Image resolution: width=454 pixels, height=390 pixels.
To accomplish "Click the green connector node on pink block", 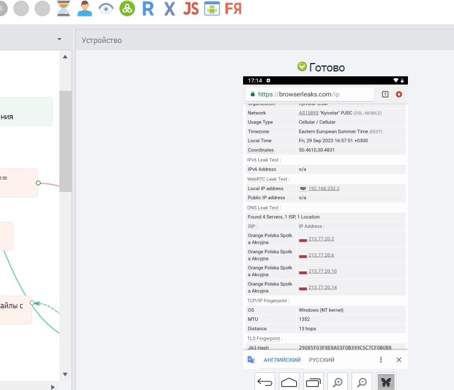I will [38, 183].
